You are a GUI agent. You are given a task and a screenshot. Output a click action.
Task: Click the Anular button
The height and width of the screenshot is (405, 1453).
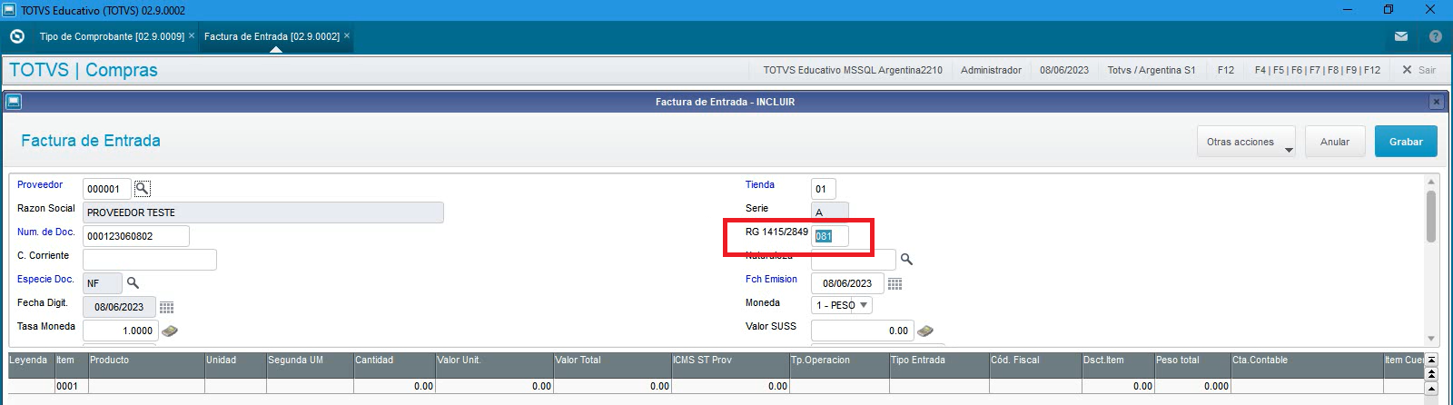pos(1335,142)
